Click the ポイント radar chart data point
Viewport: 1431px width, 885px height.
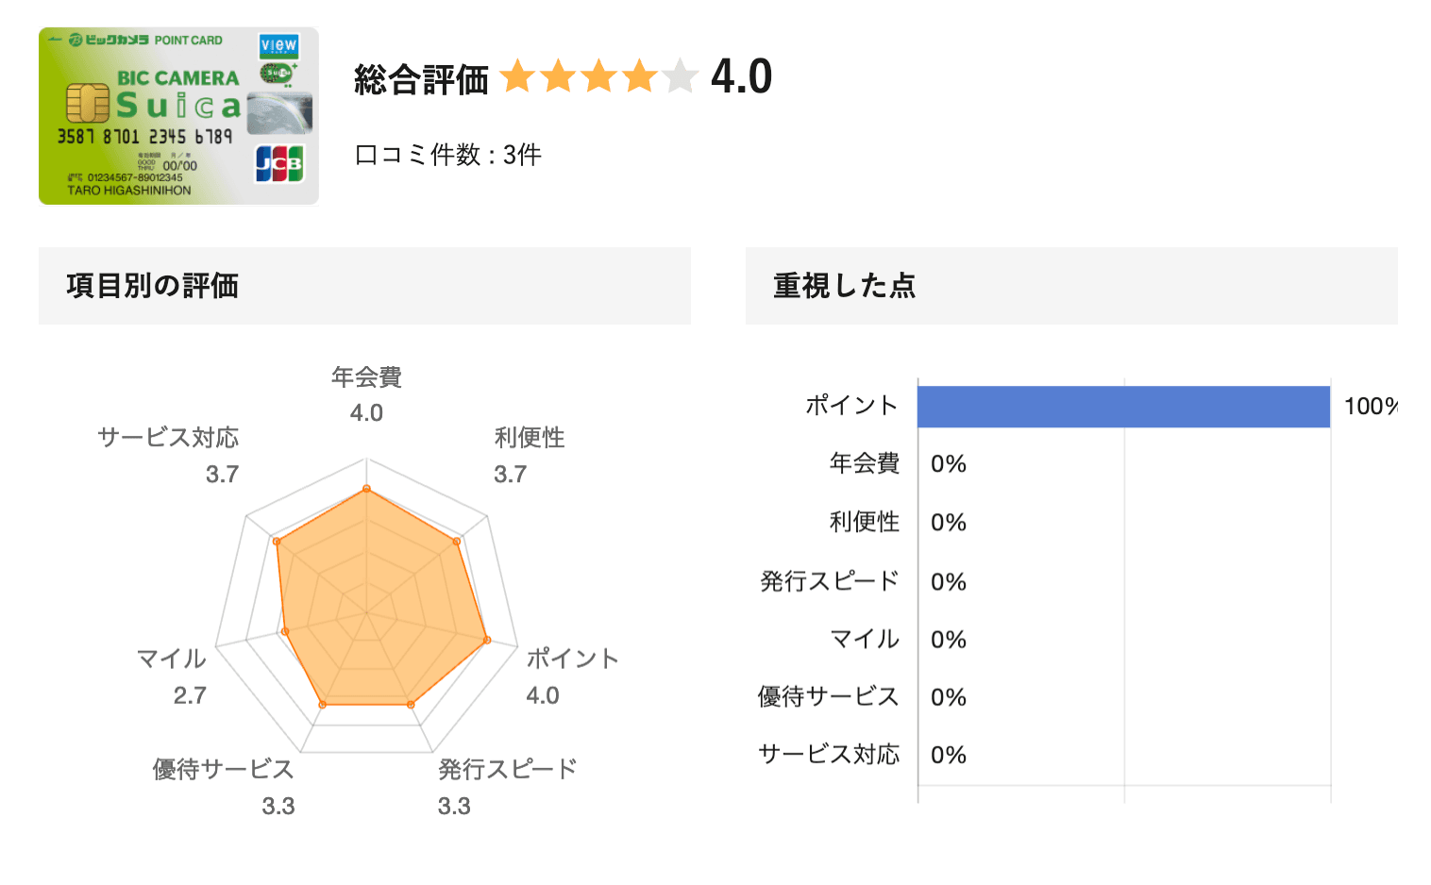[487, 640]
